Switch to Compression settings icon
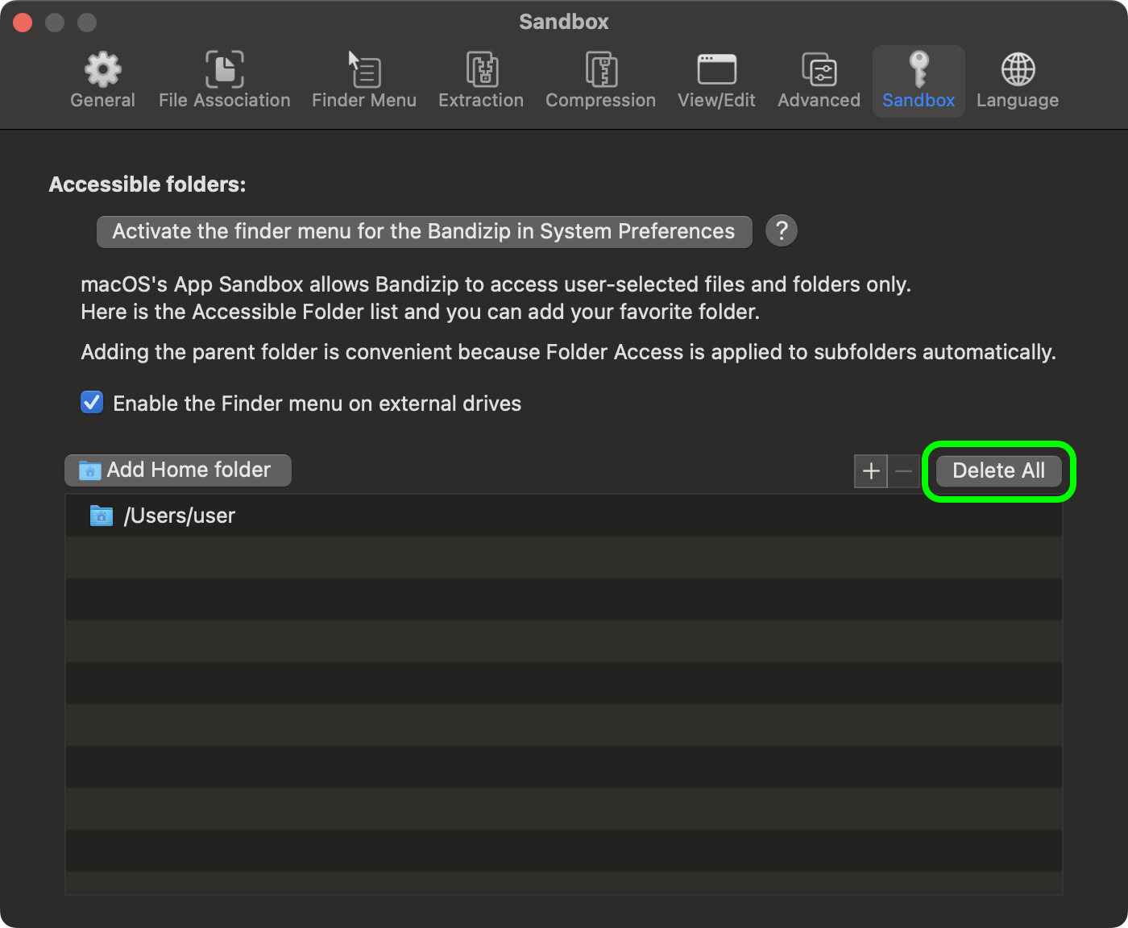 [600, 70]
